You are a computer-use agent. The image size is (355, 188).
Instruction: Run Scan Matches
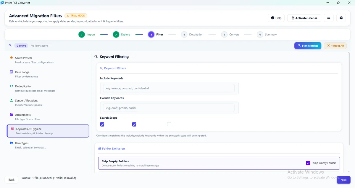point(308,46)
